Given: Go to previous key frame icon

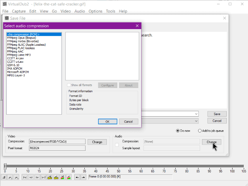Looking at the screenshot, I should [50, 177].
